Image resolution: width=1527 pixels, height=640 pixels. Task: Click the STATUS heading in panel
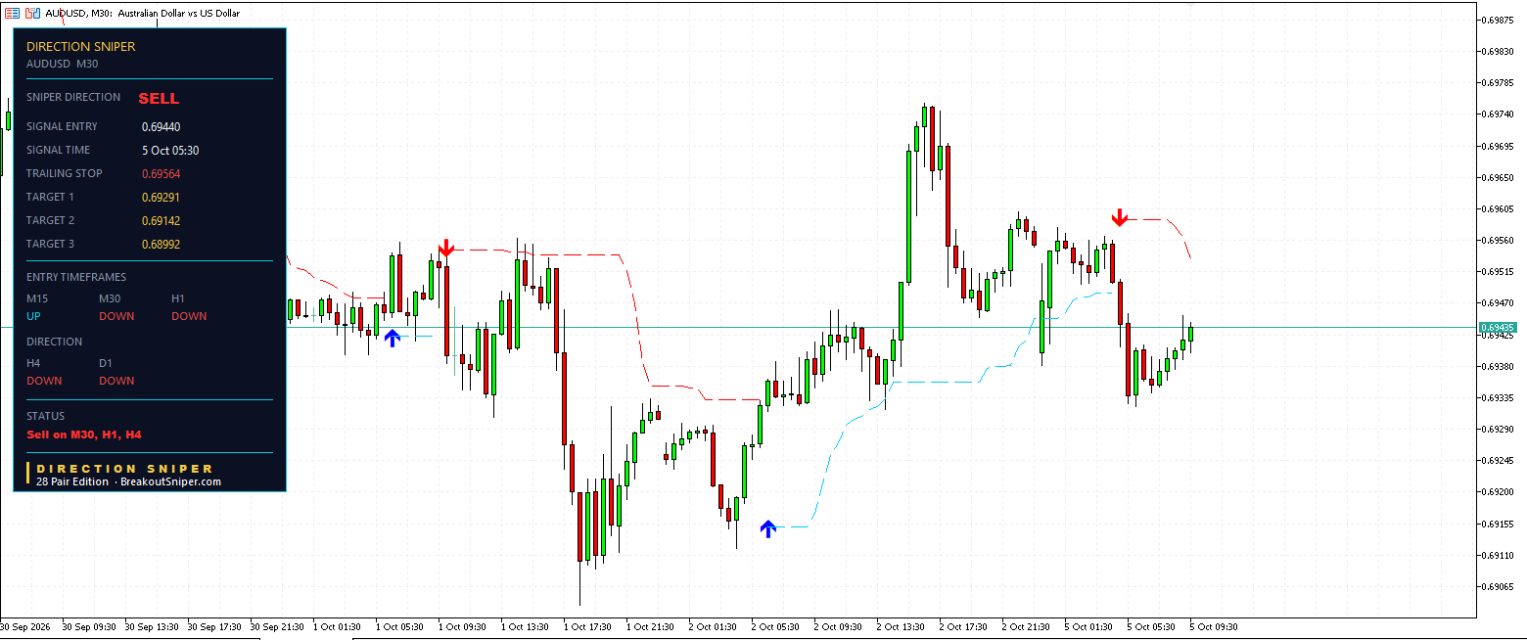45,416
